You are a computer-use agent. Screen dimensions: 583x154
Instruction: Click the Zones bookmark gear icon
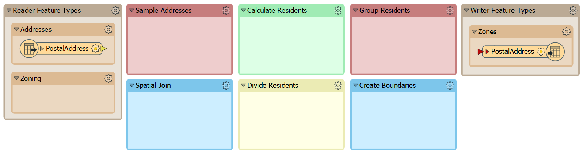pyautogui.click(x=567, y=32)
